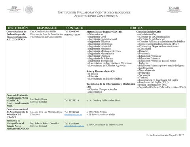
Task: Select the CONTACTO column header
Action: click(x=75, y=28)
